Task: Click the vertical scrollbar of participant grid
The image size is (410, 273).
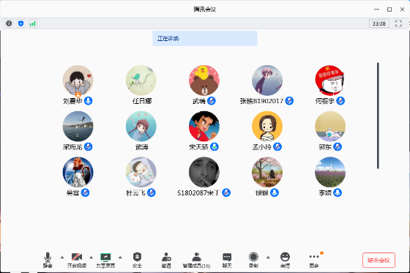Action: click(x=378, y=116)
